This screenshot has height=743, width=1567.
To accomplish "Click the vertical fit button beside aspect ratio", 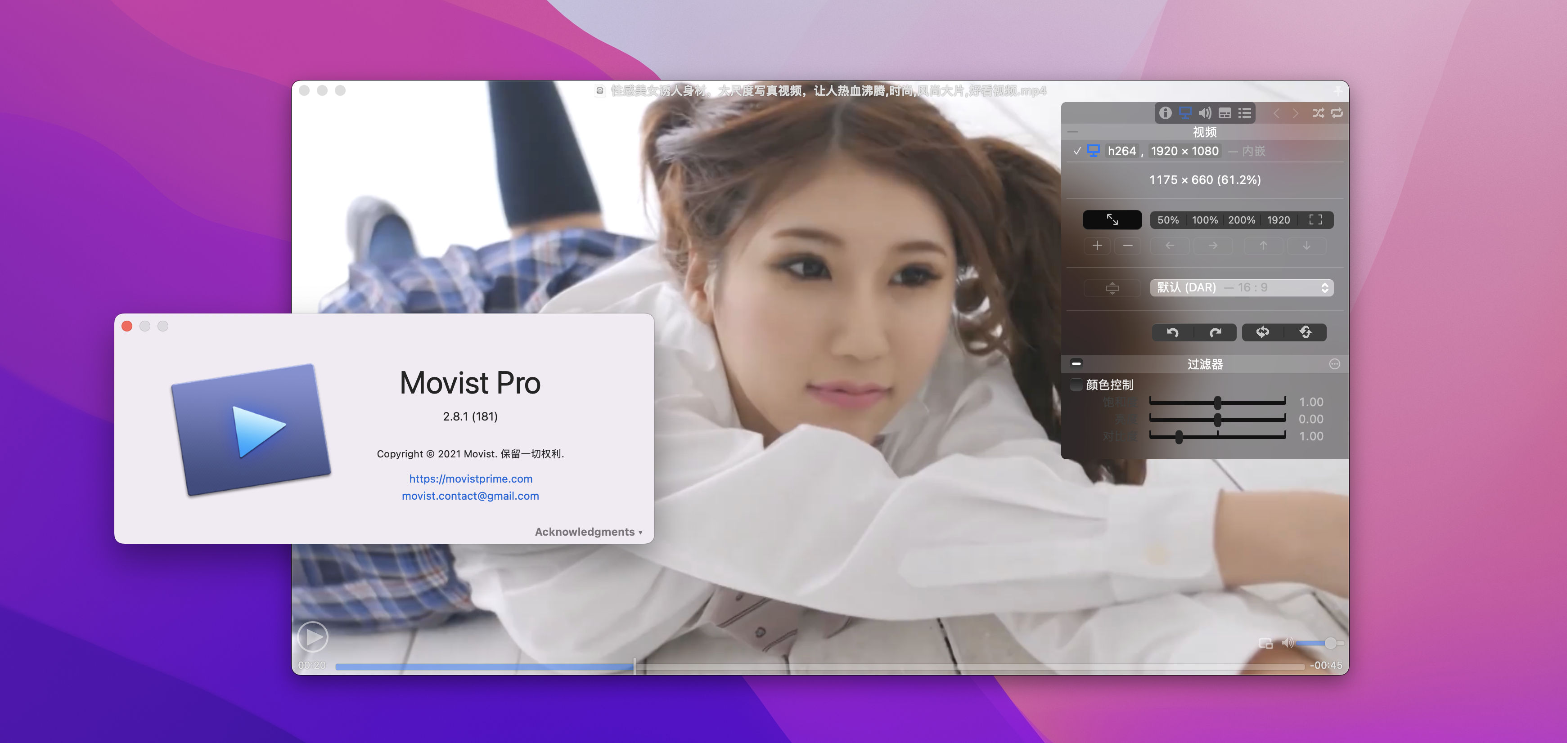I will (x=1112, y=287).
